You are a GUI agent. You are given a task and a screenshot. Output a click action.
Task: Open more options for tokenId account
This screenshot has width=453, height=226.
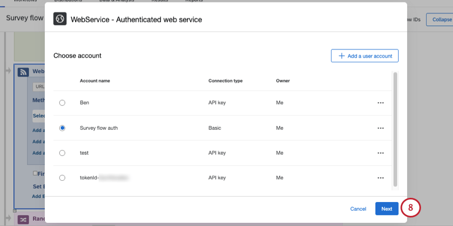tap(381, 178)
